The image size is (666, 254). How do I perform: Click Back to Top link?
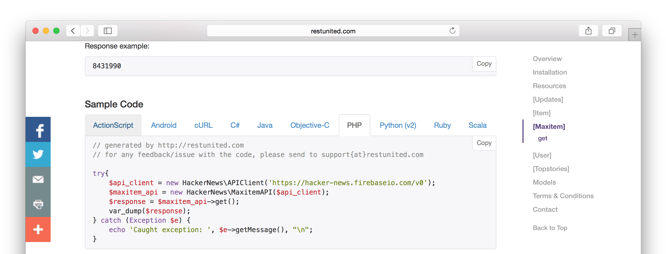(550, 228)
